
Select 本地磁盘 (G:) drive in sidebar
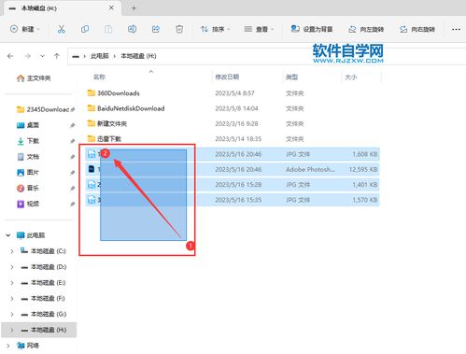tap(43, 314)
